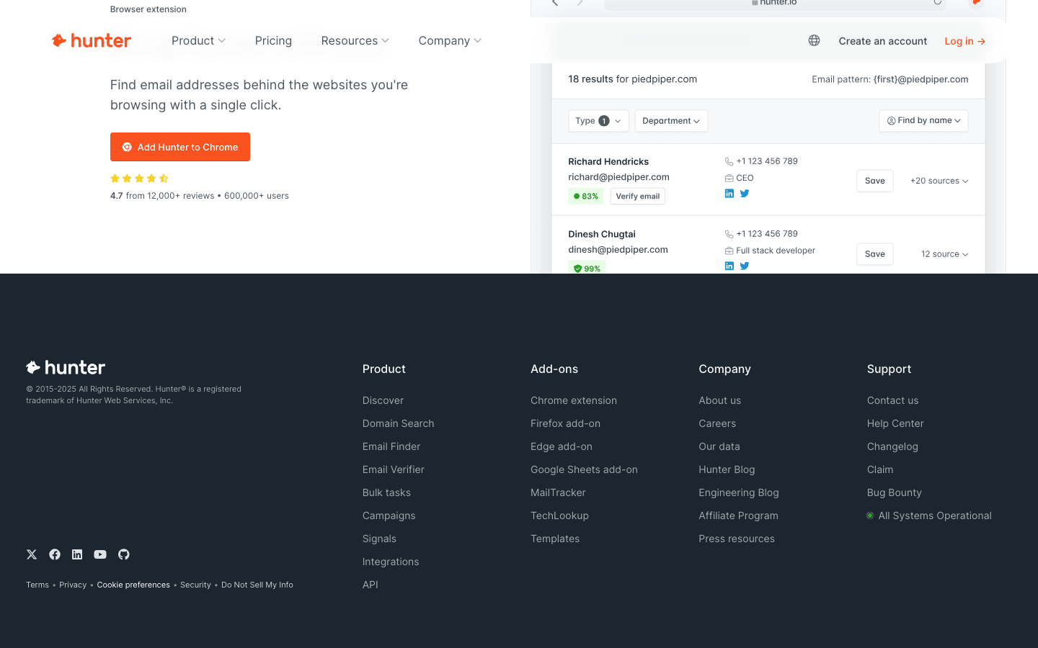The width and height of the screenshot is (1038, 648).
Task: Open the Google Sheets add-on link
Action: click(584, 469)
